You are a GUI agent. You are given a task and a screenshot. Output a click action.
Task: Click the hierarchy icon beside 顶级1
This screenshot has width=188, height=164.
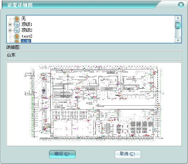(x=17, y=24)
